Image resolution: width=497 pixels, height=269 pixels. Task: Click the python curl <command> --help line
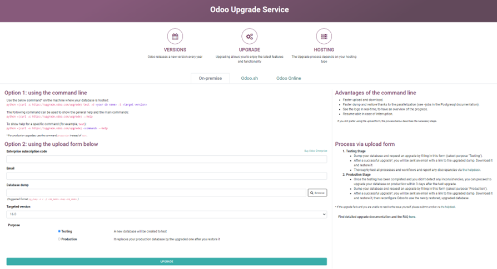(x=57, y=128)
